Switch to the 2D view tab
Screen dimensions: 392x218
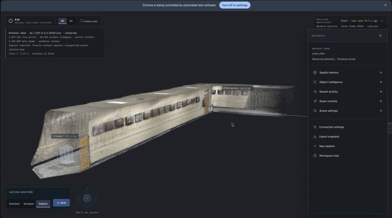coord(71,21)
